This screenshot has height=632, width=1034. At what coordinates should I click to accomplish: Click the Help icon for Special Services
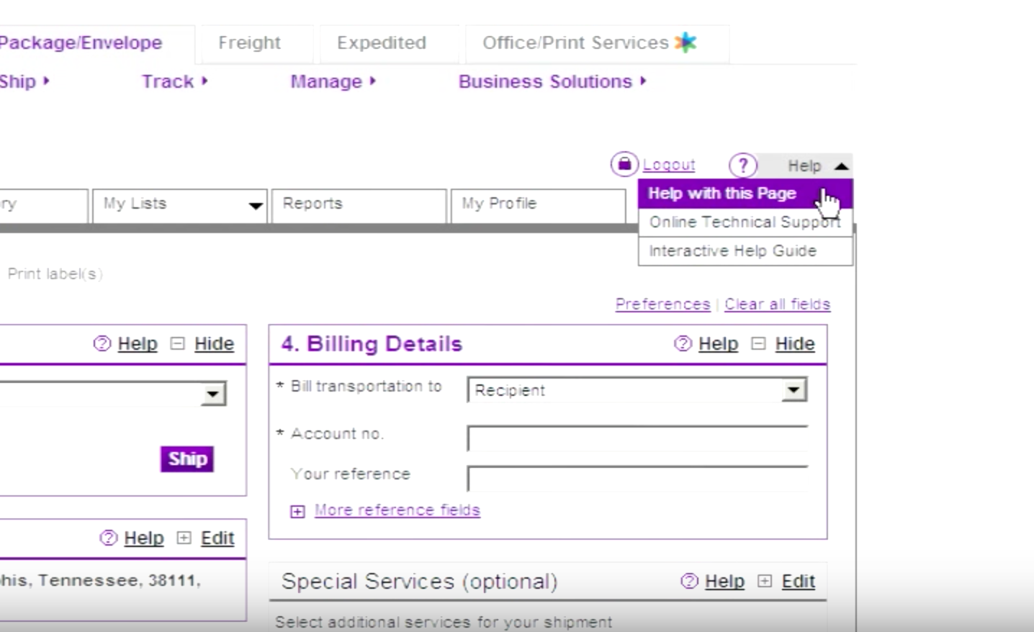(x=688, y=582)
